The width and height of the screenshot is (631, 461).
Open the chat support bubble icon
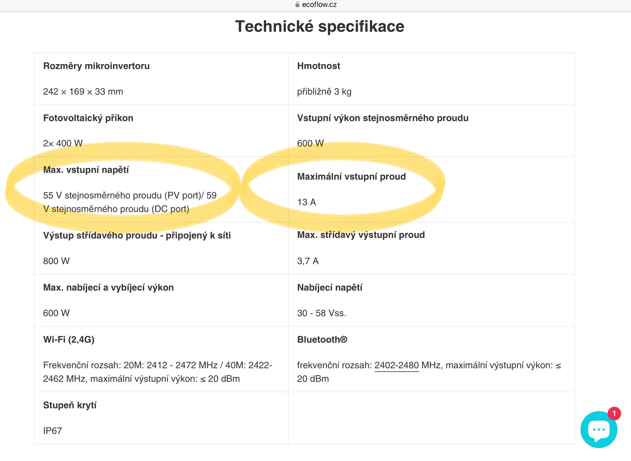pyautogui.click(x=598, y=430)
